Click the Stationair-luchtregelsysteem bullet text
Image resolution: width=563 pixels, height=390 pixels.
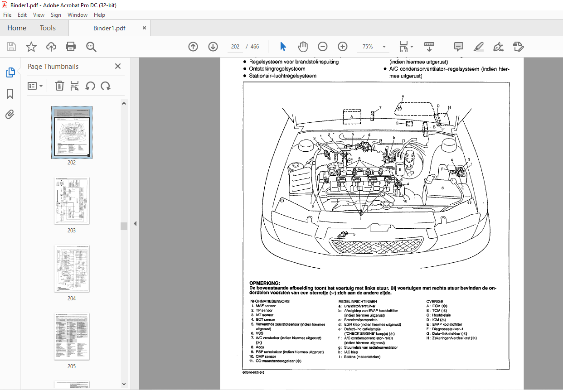[282, 76]
